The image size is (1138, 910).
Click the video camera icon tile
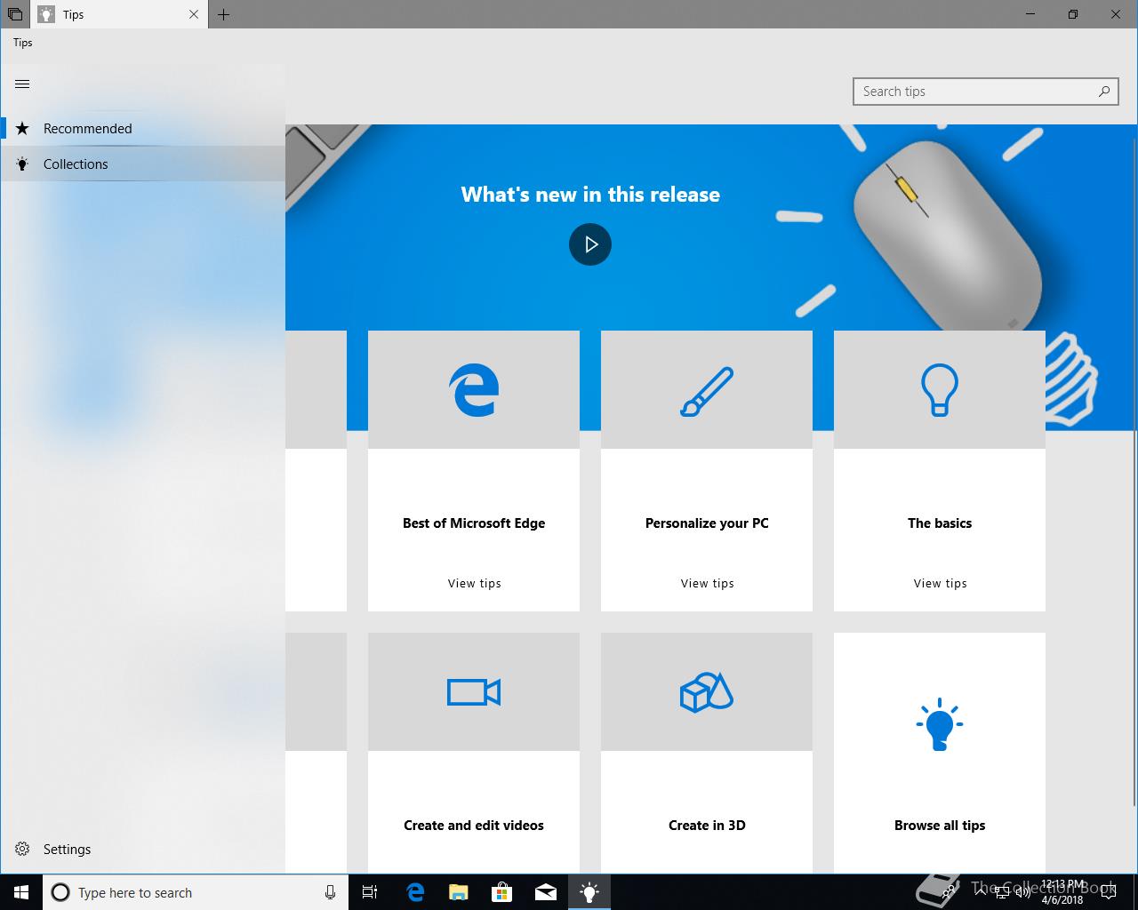474,691
